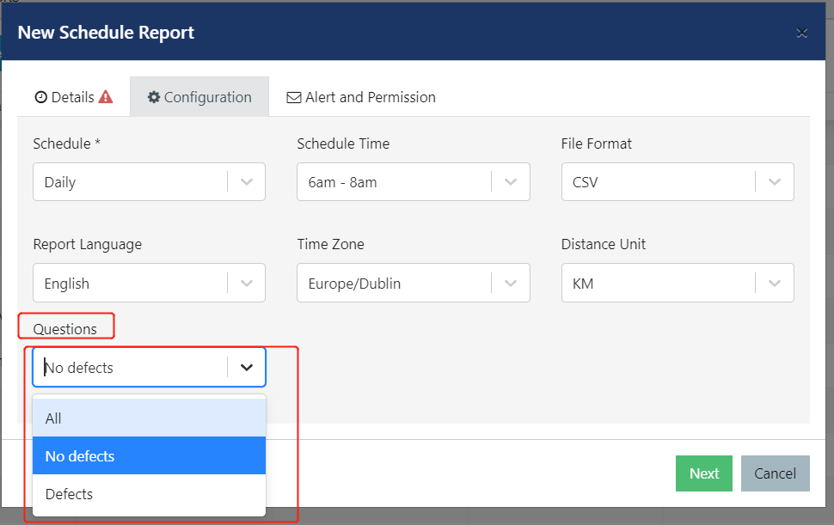Click the green Next button

pyautogui.click(x=703, y=473)
